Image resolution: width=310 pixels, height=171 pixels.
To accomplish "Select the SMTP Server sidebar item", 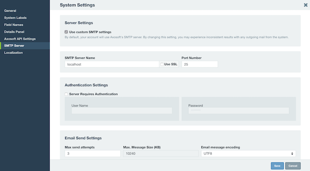I will pyautogui.click(x=25, y=46).
